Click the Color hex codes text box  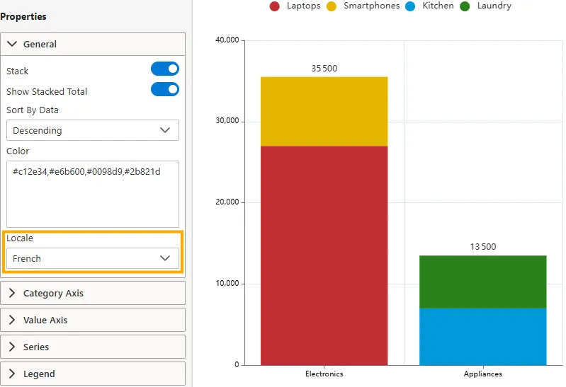click(93, 194)
